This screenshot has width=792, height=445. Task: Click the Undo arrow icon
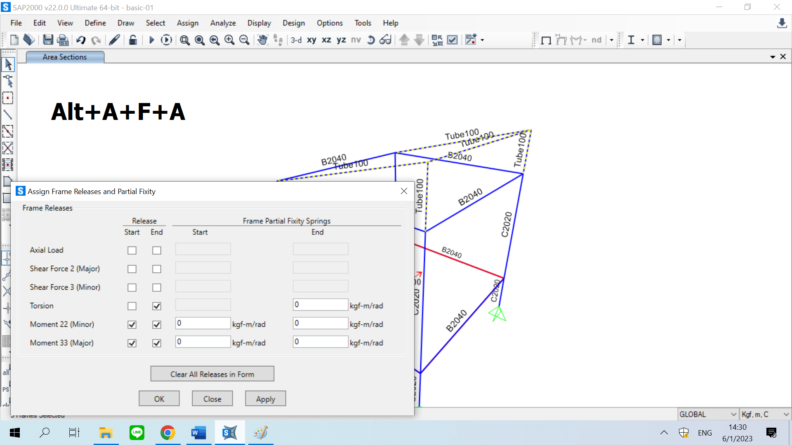tap(81, 40)
